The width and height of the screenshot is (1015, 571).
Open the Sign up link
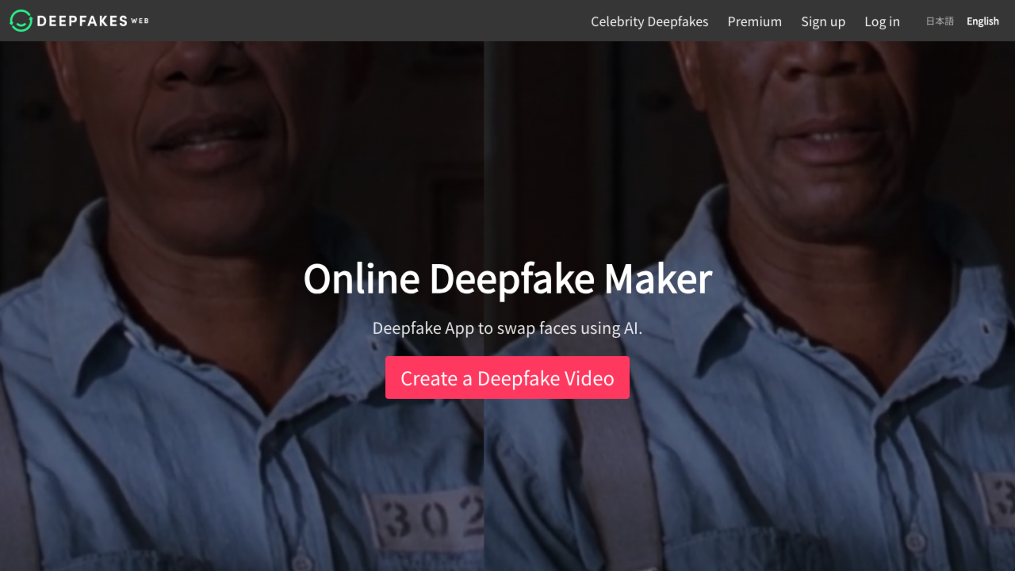(x=823, y=21)
